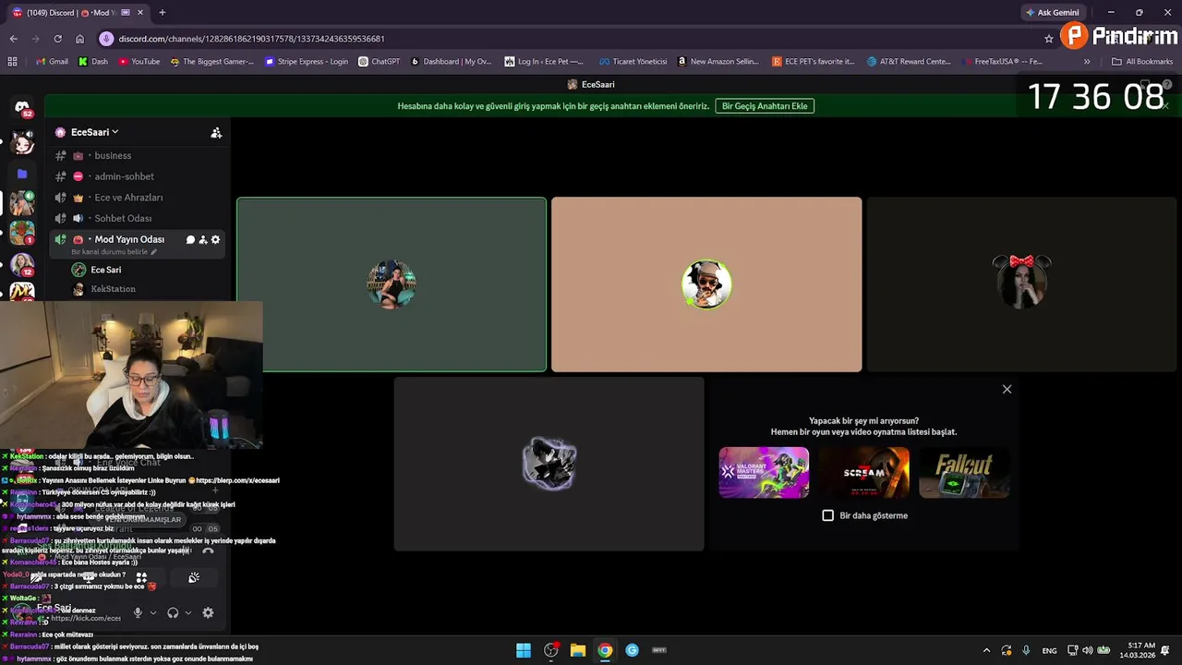The width and height of the screenshot is (1182, 665).
Task: Open server icon with red 1 badge
Action: pyautogui.click(x=22, y=233)
